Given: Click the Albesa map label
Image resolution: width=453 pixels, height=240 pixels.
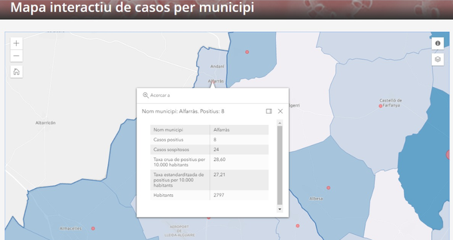Looking at the screenshot, I should pyautogui.click(x=316, y=199).
